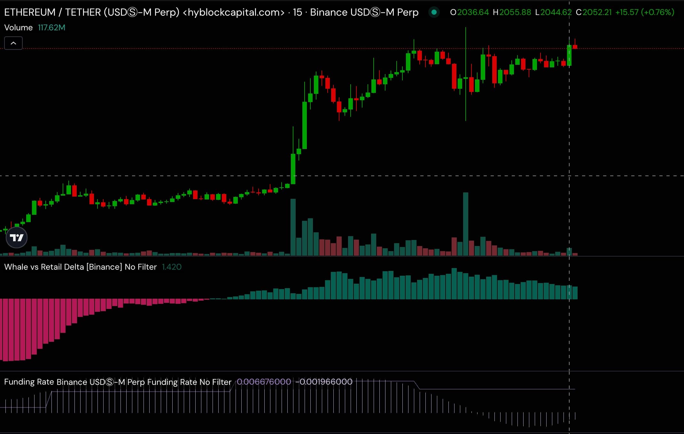684x434 pixels.
Task: Click the funding rate value 0.006676000
Action: (264, 382)
